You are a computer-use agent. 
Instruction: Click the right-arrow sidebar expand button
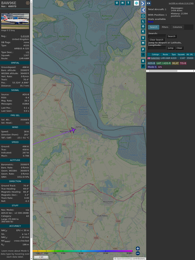coord(143,3)
